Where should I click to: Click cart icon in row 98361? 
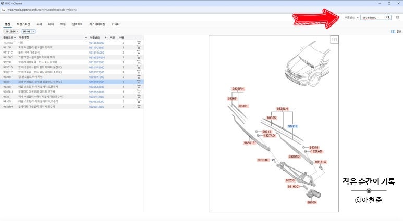(139, 97)
